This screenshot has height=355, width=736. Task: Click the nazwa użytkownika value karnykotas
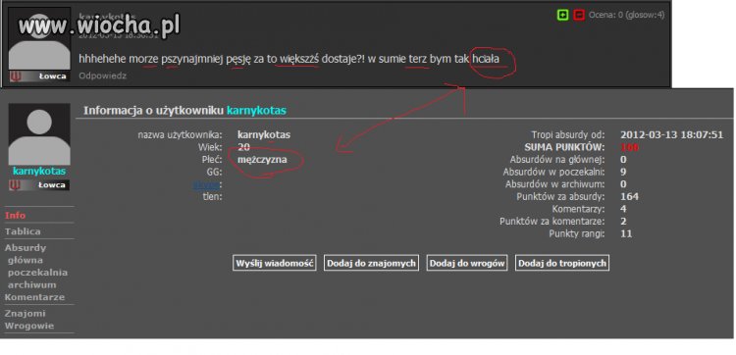coord(264,134)
